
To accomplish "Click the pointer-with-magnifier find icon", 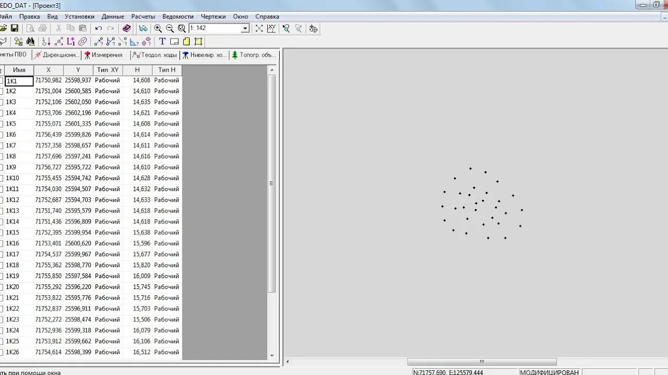I will pyautogui.click(x=286, y=28).
